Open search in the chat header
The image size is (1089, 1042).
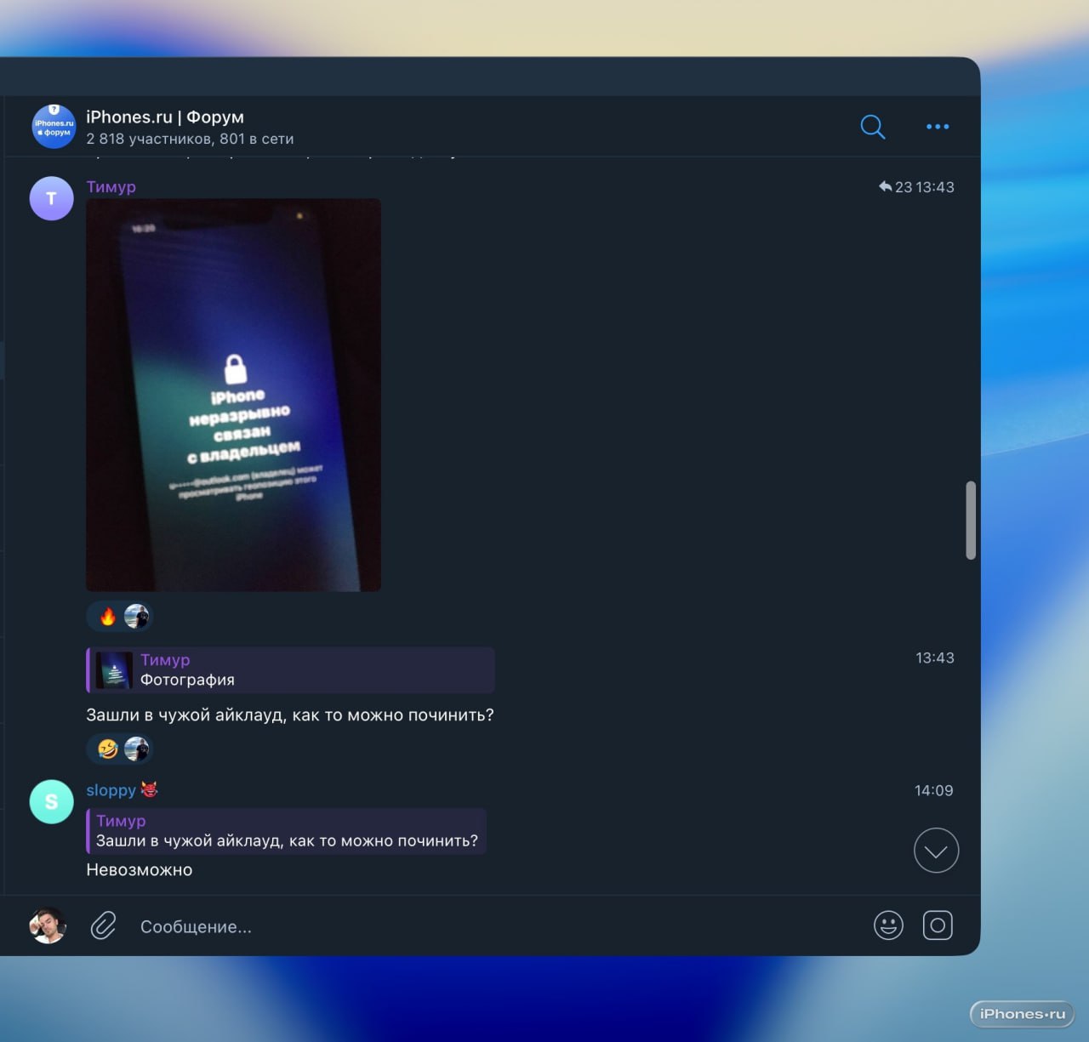tap(872, 127)
